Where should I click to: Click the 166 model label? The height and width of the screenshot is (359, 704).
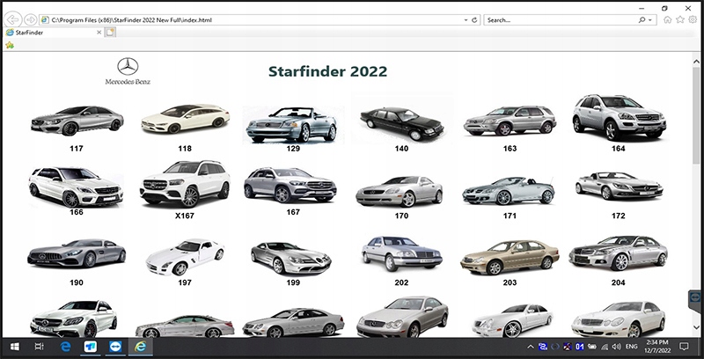pyautogui.click(x=77, y=212)
